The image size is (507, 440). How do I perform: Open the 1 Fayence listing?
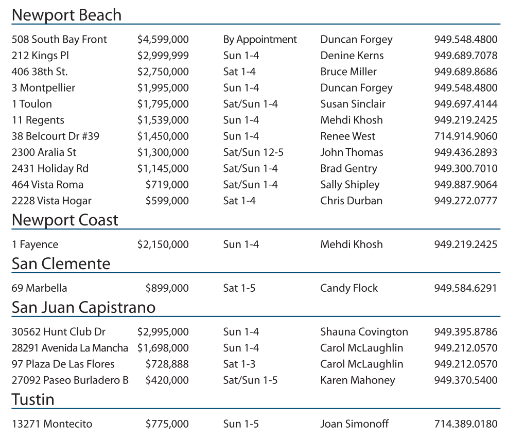(x=35, y=244)
